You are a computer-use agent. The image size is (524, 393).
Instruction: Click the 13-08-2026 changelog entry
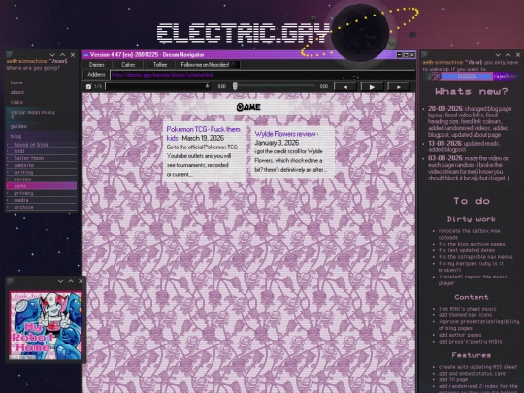click(x=464, y=147)
